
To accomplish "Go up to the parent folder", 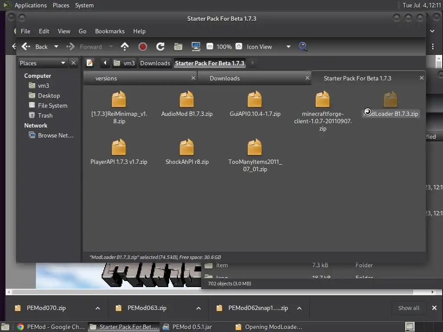I will pyautogui.click(x=125, y=47).
